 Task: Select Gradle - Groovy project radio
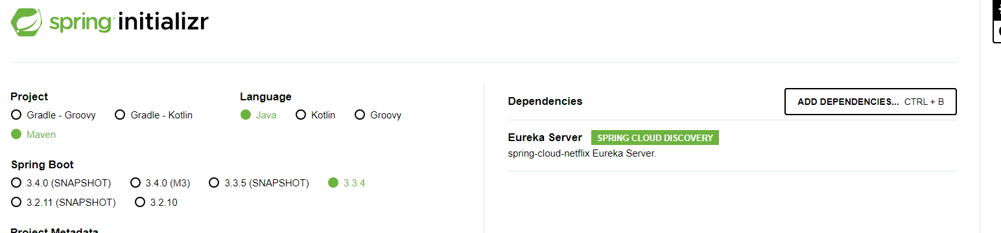pyautogui.click(x=54, y=115)
